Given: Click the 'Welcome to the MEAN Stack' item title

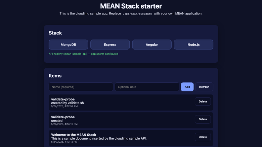Looking at the screenshot, I should [74, 135].
